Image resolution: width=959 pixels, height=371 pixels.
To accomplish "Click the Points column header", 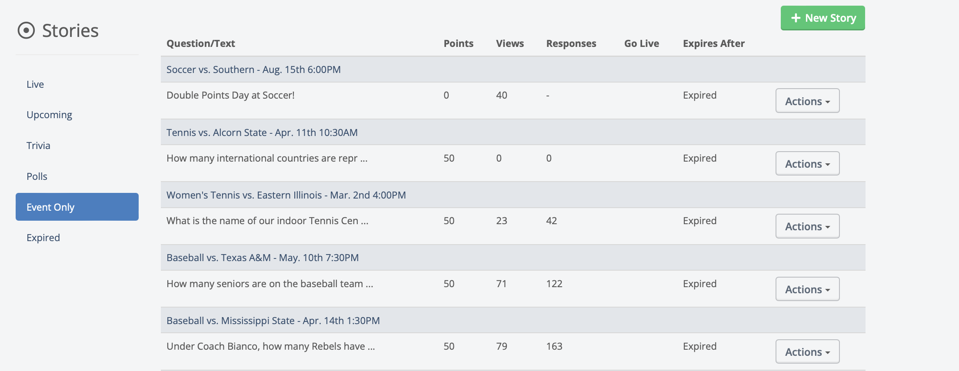I will 458,43.
